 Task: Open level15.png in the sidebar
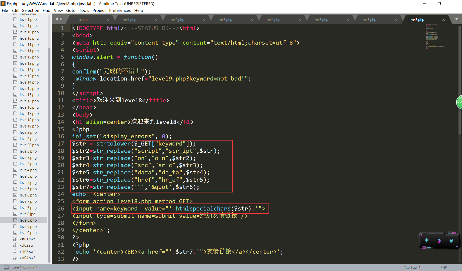[x=29, y=95]
